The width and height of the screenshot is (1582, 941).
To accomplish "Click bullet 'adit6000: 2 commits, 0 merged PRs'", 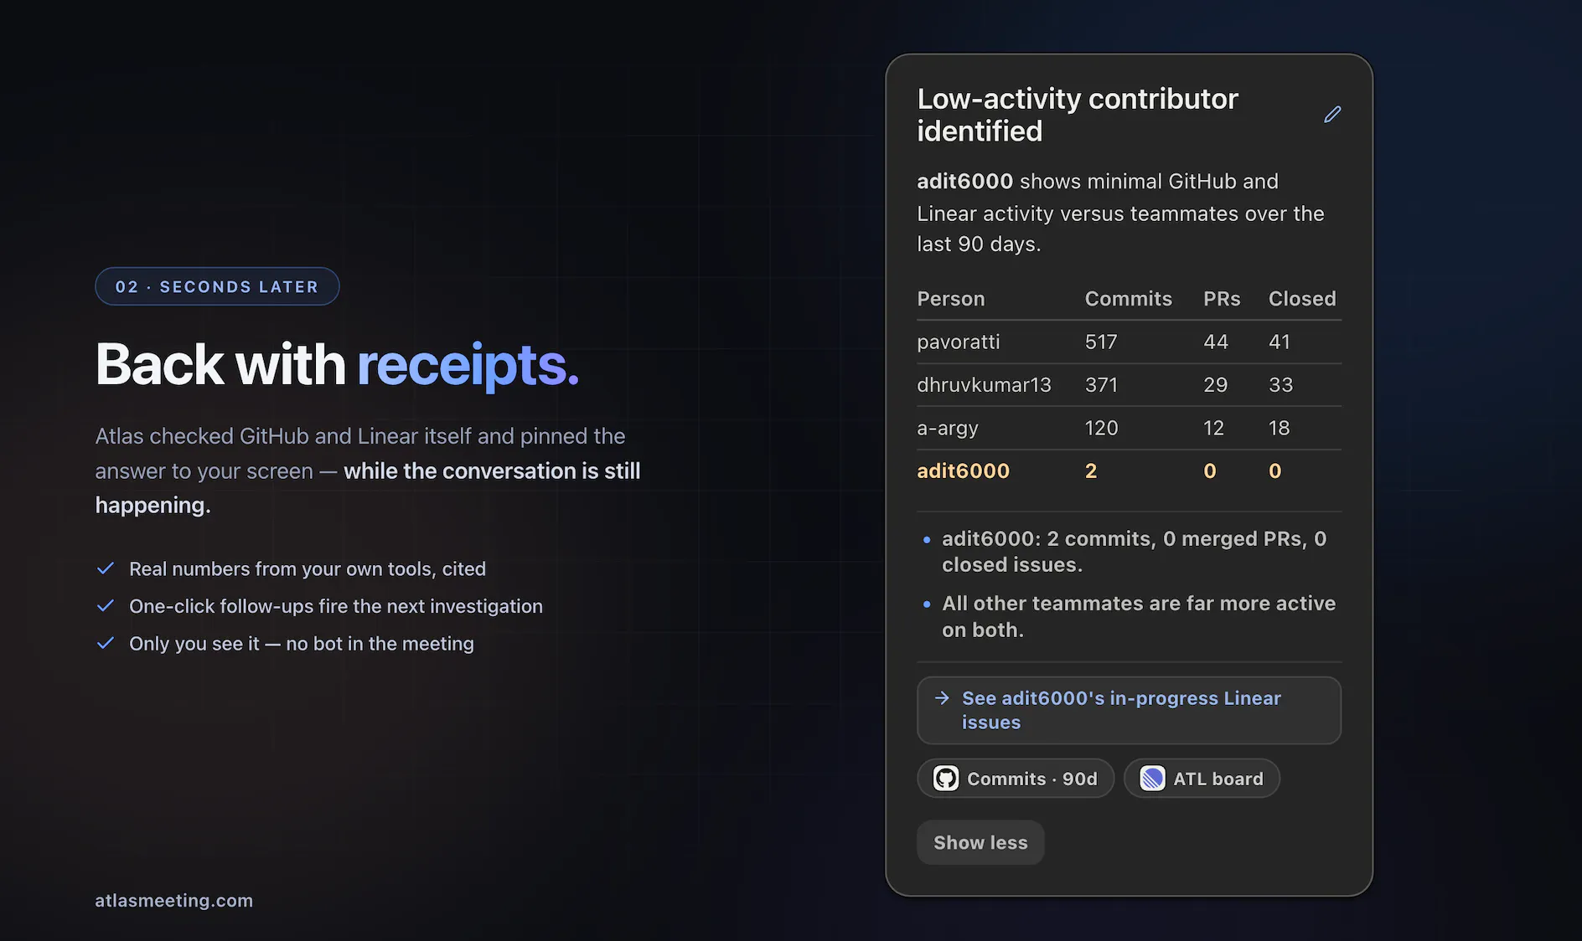I will click(x=1134, y=552).
